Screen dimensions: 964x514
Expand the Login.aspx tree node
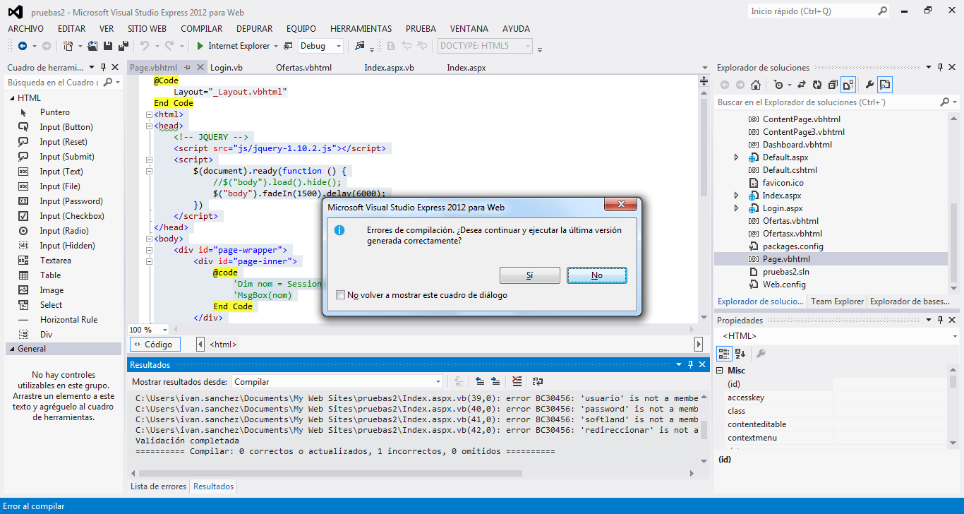click(x=737, y=208)
